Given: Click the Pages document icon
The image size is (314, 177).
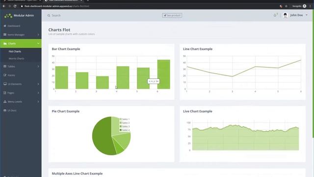Looking at the screenshot, I should pyautogui.click(x=5, y=93).
